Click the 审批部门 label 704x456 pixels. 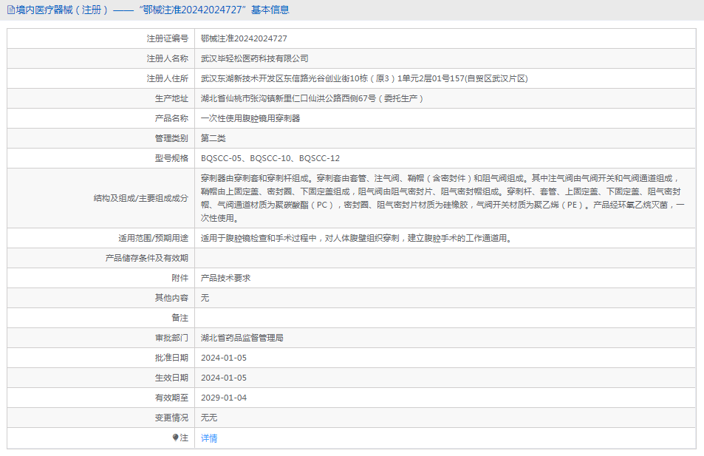click(x=171, y=338)
